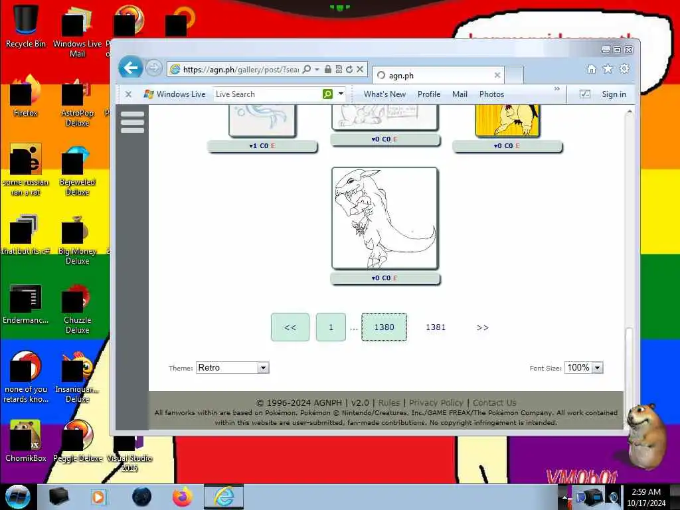Open the Recycle Bin desktop icon
Image resolution: width=680 pixels, height=510 pixels.
click(26, 26)
